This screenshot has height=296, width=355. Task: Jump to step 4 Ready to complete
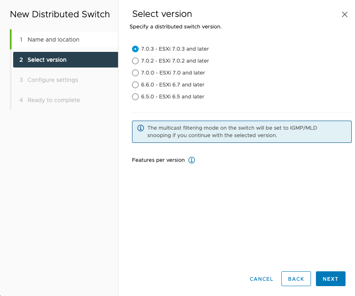(x=53, y=100)
